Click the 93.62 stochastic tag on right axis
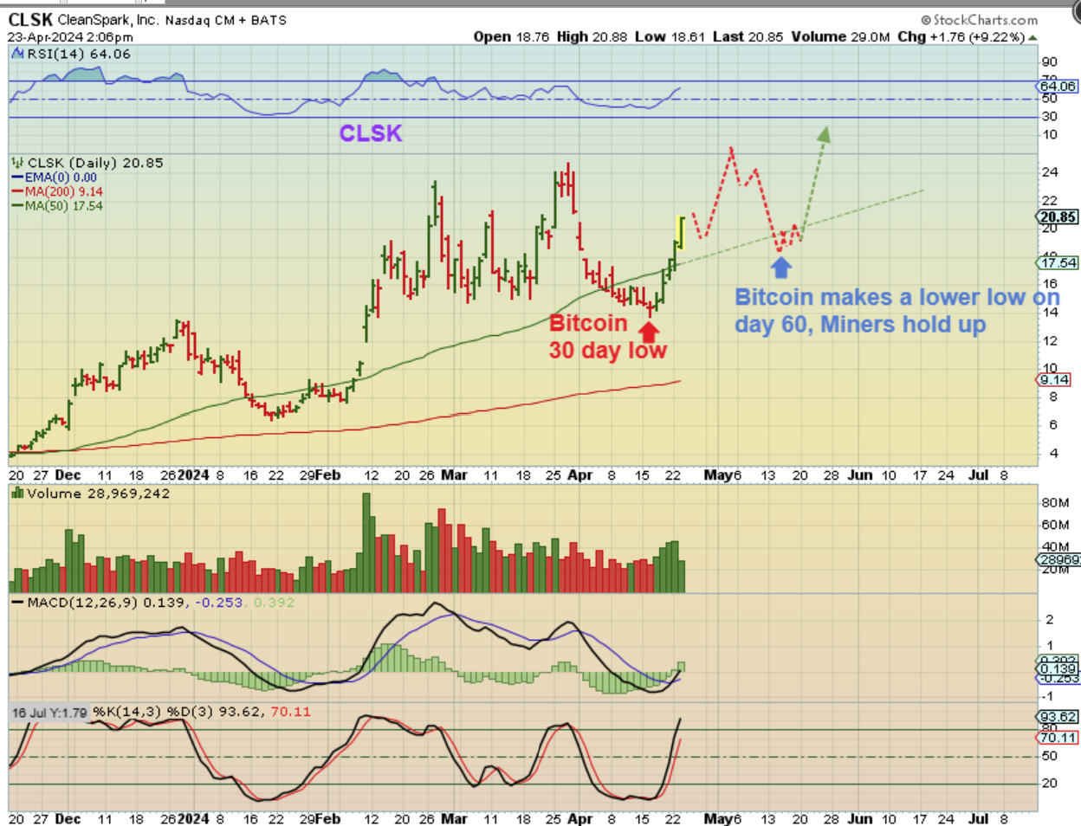Screen dimensions: 1081x826 coord(1058,717)
